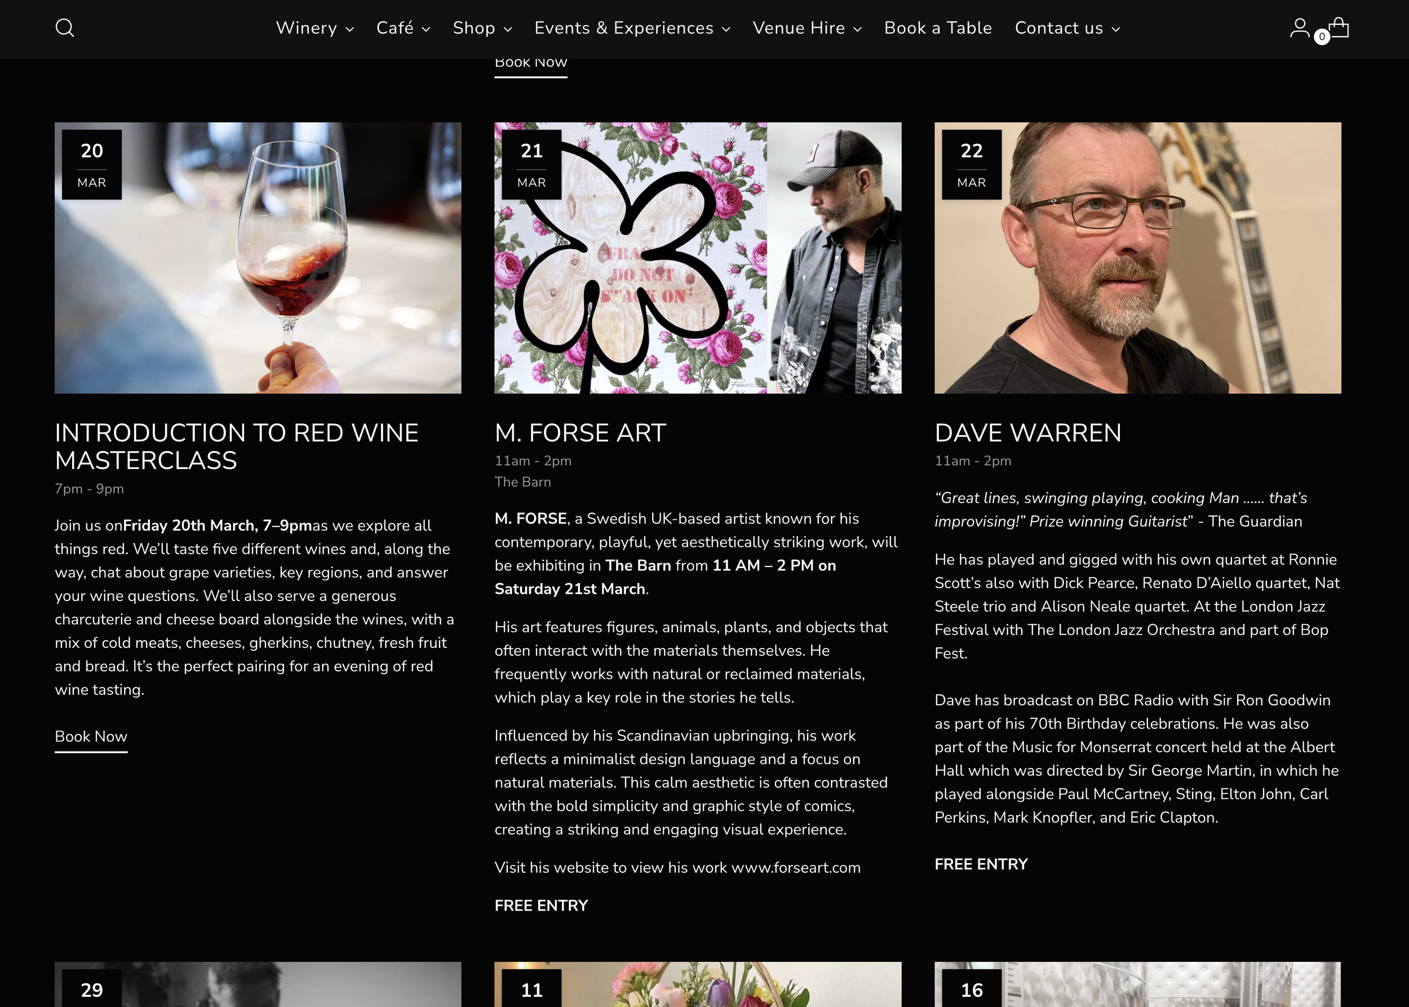Click the 22 MAR date badge
Screen dimensions: 1409x1007
(x=971, y=165)
